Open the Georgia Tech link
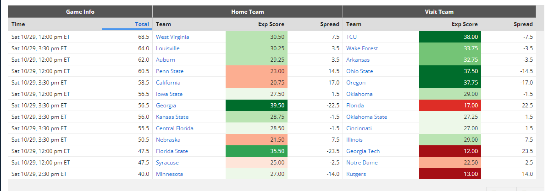Image resolution: width=548 pixels, height=191 pixels. (x=363, y=151)
